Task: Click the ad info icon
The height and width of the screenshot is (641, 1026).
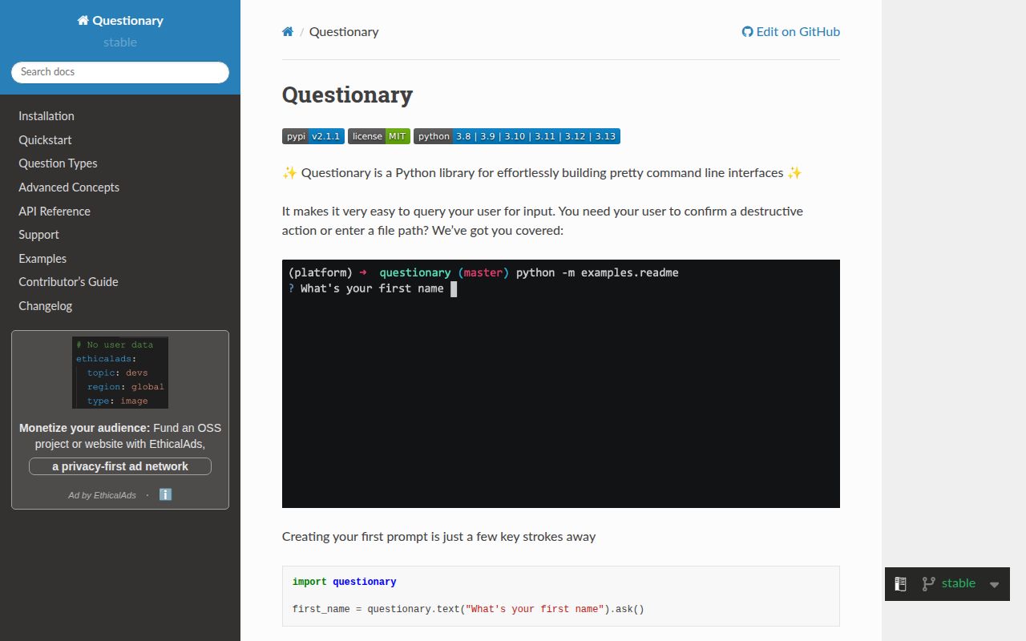Action: point(165,494)
